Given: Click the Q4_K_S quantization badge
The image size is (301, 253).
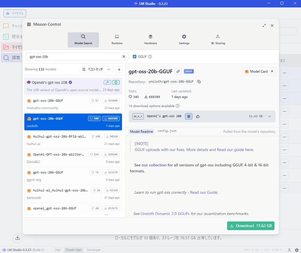Looking at the screenshot, I should click(x=138, y=116).
